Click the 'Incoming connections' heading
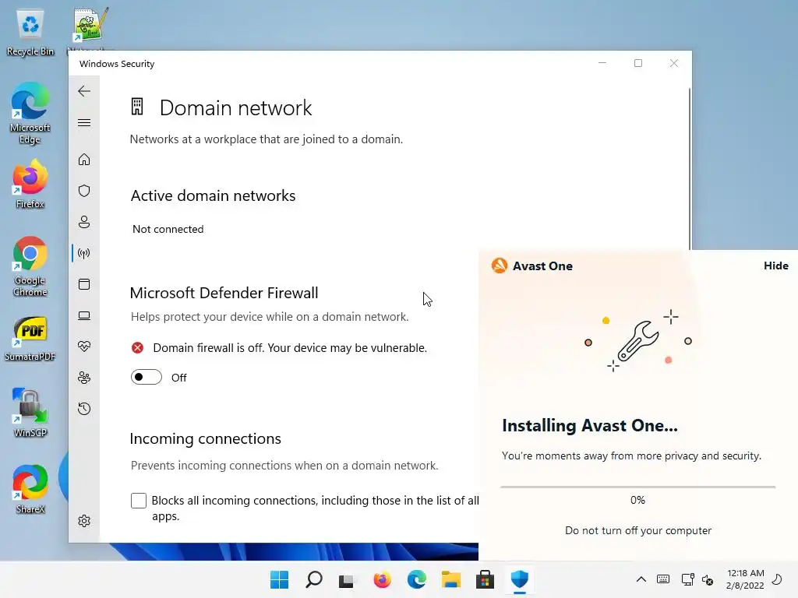Viewport: 798px width, 598px height. click(206, 438)
